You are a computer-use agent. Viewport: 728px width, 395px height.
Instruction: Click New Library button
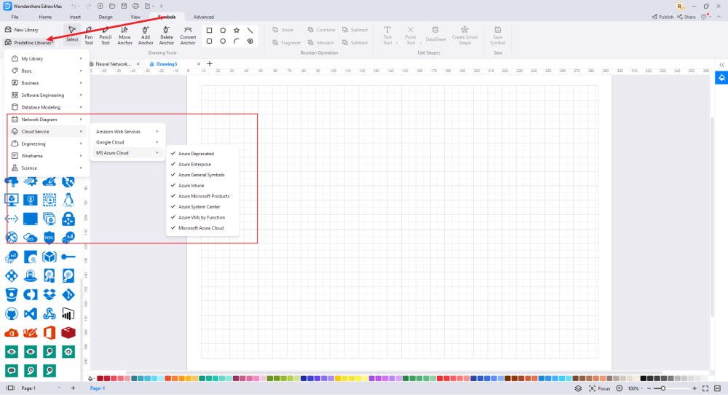[23, 30]
